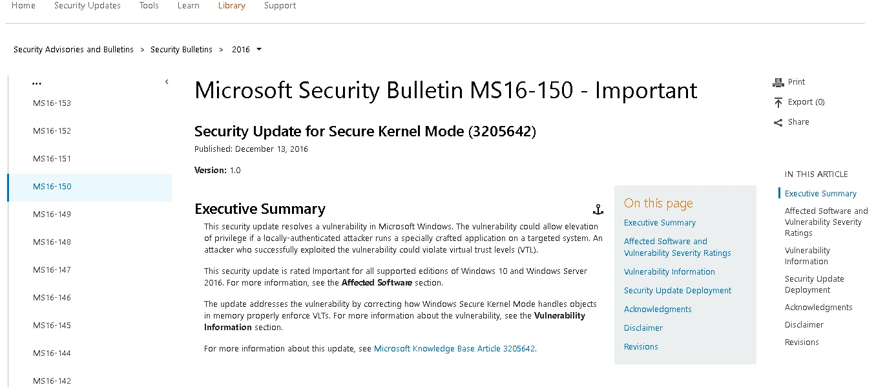Open Security Update Deployment in In This Article
This screenshot has width=885, height=387.
pyautogui.click(x=814, y=284)
